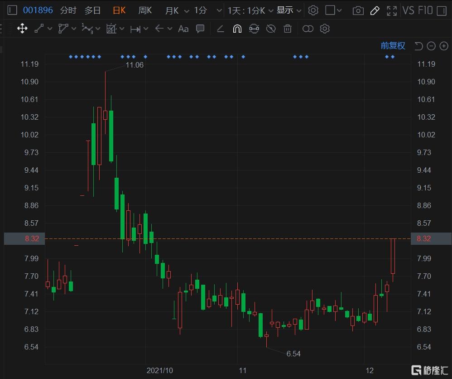Switch to the 分时 intraday tab
452x379 pixels.
point(68,10)
